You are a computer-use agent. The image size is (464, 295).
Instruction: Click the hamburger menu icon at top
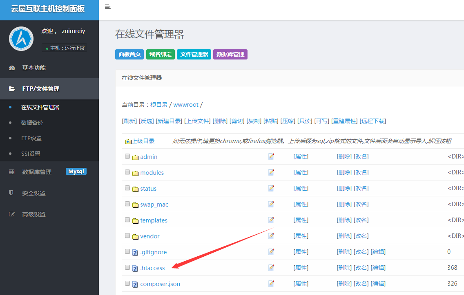(x=108, y=7)
